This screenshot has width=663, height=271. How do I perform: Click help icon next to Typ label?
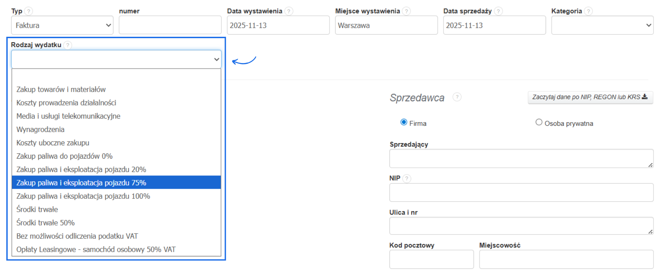click(x=29, y=11)
